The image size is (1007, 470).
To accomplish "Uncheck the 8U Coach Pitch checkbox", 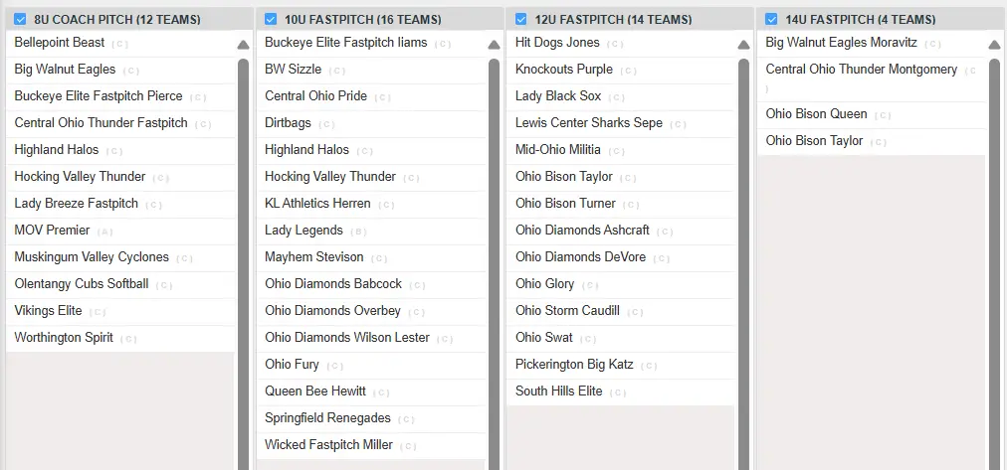I will coord(20,19).
